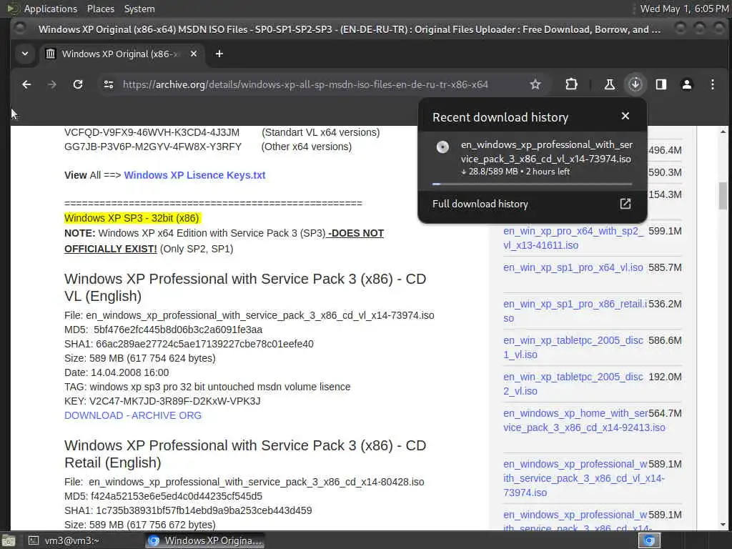The height and width of the screenshot is (549, 732).
Task: Open the tab search dropdown arrow
Action: tap(25, 54)
